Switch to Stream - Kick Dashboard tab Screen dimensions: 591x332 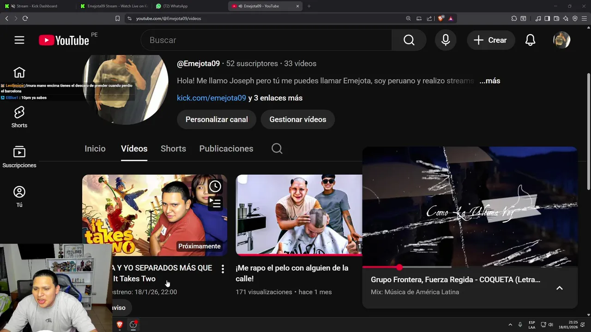tap(37, 6)
